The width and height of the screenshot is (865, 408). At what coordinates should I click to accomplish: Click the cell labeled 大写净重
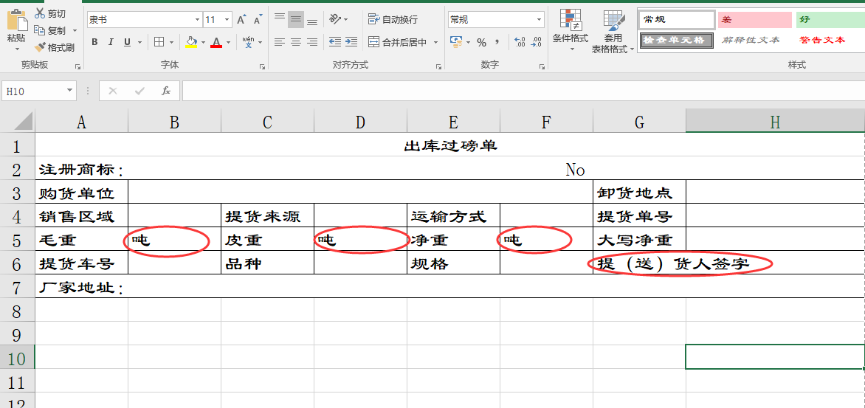coord(639,241)
